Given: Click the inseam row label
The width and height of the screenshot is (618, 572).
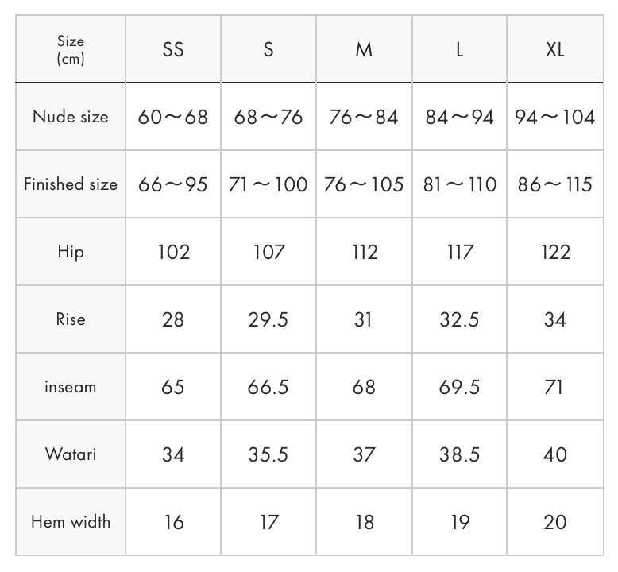Looking at the screenshot, I should click(x=71, y=387).
